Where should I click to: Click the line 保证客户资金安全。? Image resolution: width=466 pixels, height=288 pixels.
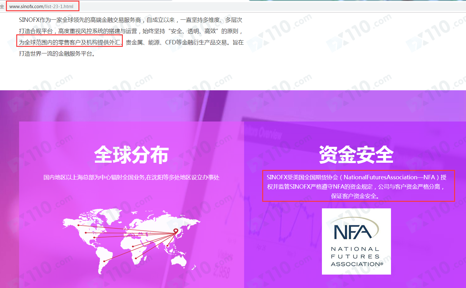point(356,196)
